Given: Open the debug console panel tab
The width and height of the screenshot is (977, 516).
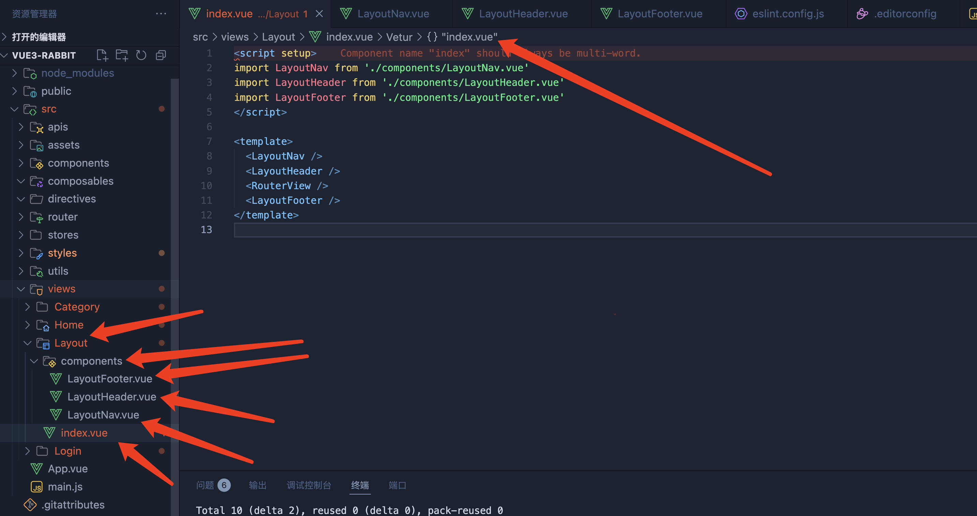Looking at the screenshot, I should tap(309, 485).
